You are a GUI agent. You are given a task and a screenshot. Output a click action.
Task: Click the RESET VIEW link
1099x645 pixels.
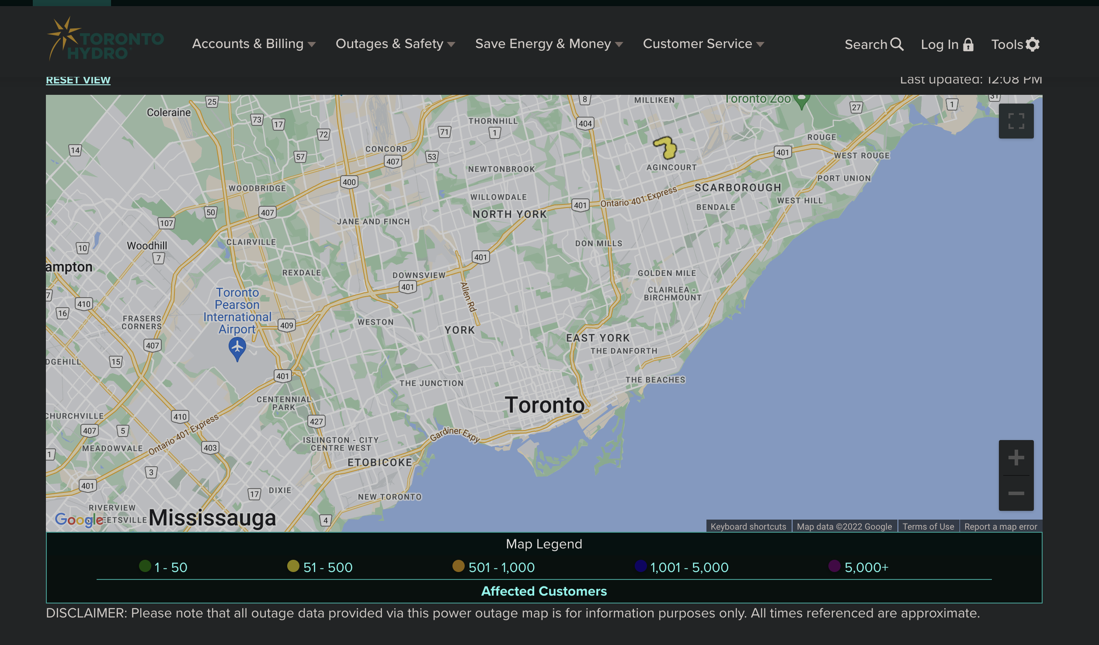[78, 80]
